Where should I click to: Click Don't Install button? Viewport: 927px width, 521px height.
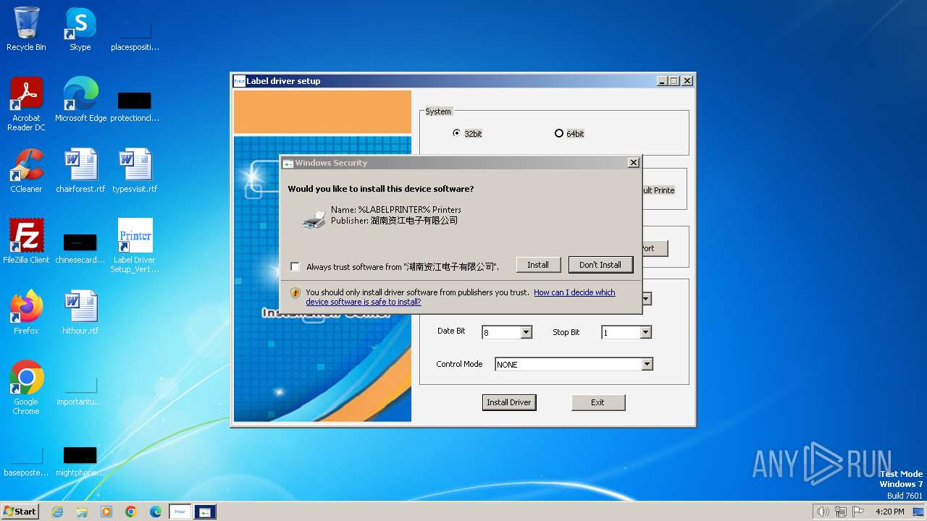click(600, 265)
